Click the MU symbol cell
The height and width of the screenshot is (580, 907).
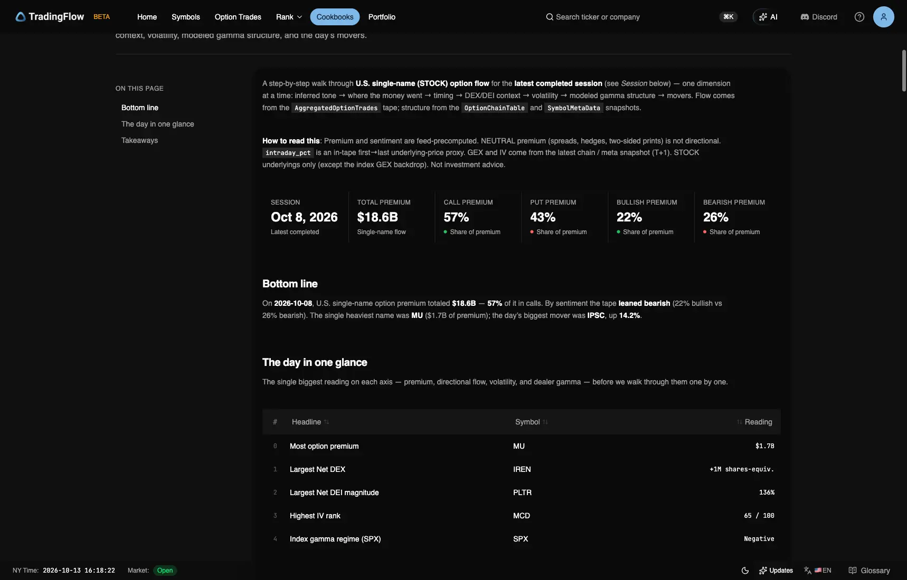[519, 446]
